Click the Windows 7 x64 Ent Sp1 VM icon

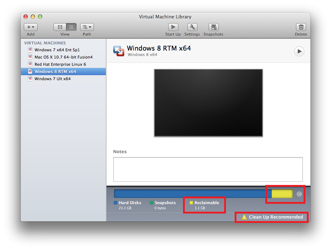tap(30, 49)
